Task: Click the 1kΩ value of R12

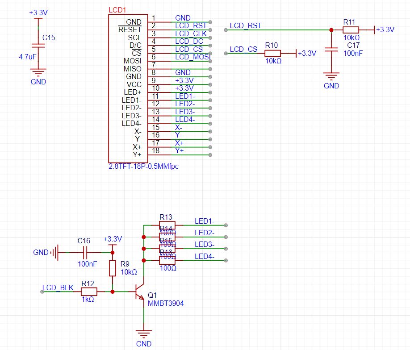Action: coord(88,299)
